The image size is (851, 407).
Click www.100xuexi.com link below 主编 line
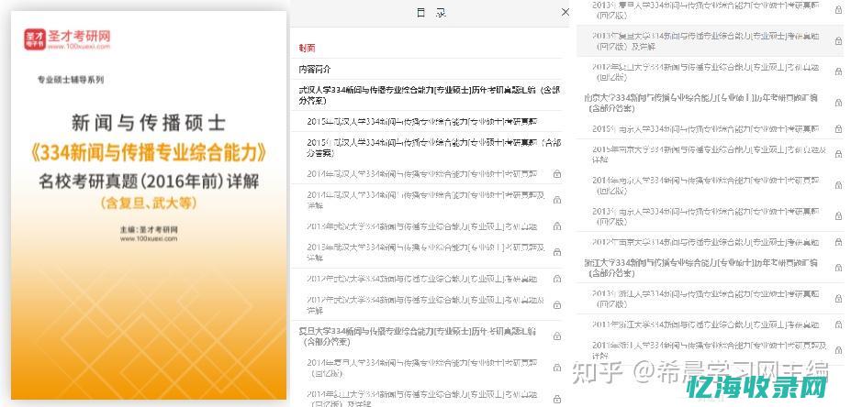[149, 238]
